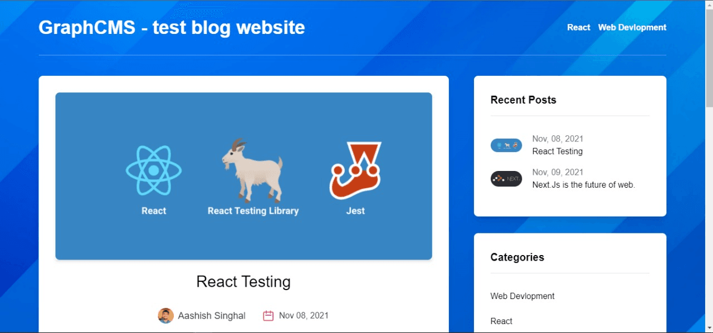Open the Web Devlopment navigation menu item
This screenshot has width=713, height=333.
(632, 27)
